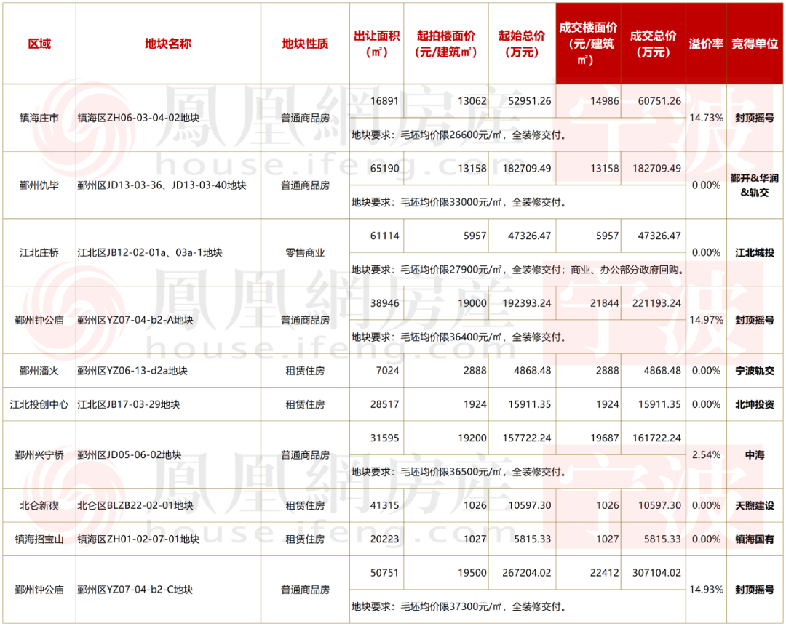Click requirement text 限33000元/㎡
Screen dimensions: 786x626
[472, 203]
